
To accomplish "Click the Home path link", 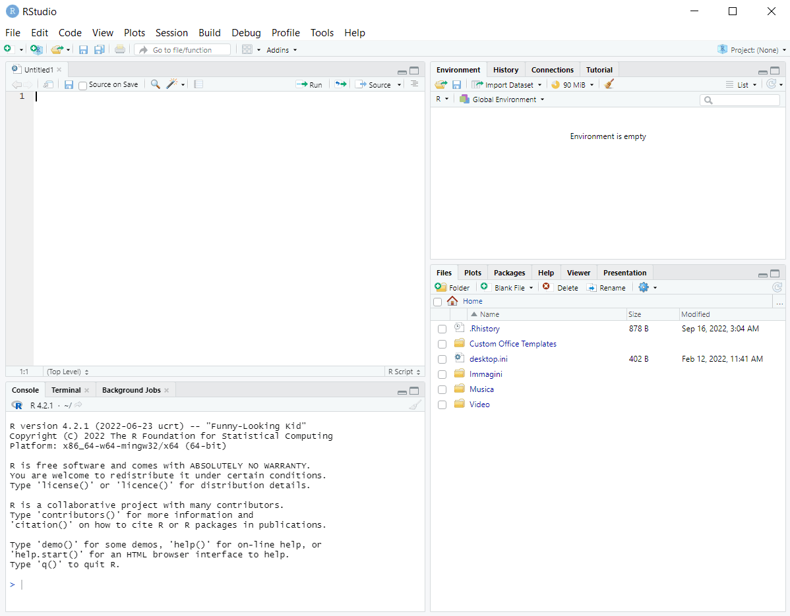I will (x=473, y=301).
